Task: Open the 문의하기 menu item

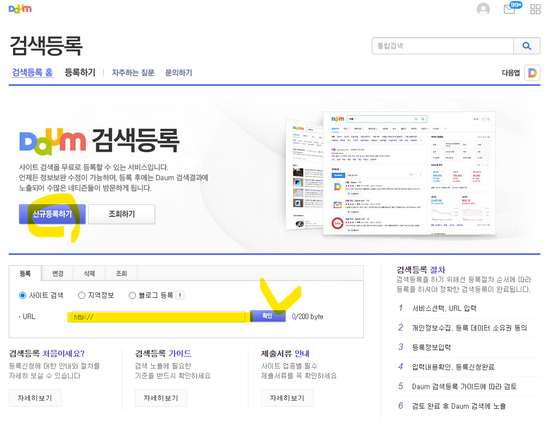Action: coord(178,72)
